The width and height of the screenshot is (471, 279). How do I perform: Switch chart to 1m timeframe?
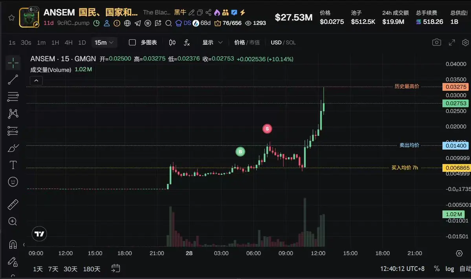[x=41, y=43]
